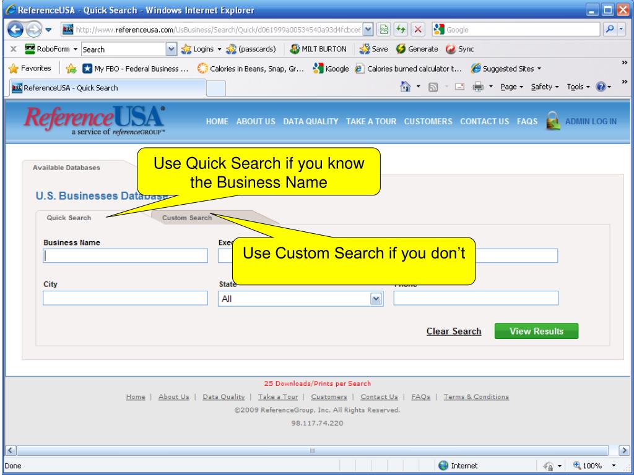Image resolution: width=634 pixels, height=475 pixels.
Task: Click the green View Results button
Action: click(x=536, y=331)
